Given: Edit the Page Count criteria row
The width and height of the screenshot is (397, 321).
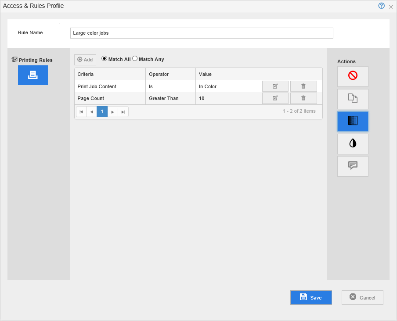Looking at the screenshot, I should click(x=275, y=98).
